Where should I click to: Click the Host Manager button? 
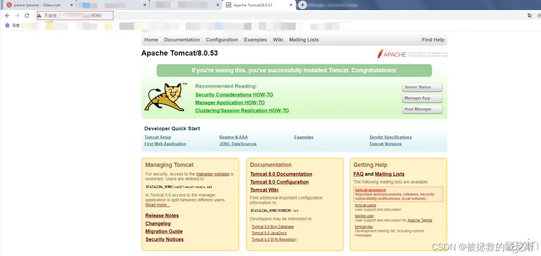click(x=422, y=109)
